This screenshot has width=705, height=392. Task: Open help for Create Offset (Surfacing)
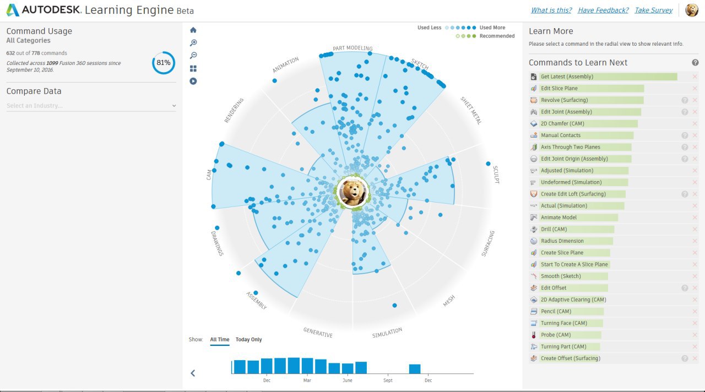tap(685, 358)
